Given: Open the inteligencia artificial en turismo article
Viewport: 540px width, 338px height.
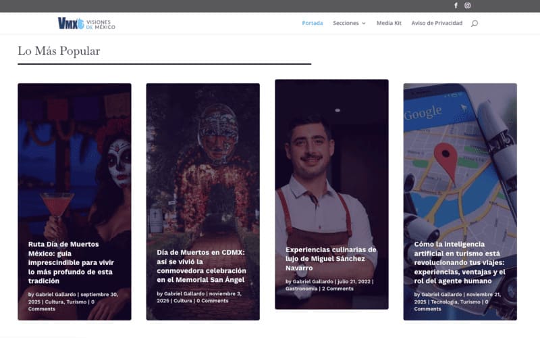Looking at the screenshot, I should click(459, 262).
